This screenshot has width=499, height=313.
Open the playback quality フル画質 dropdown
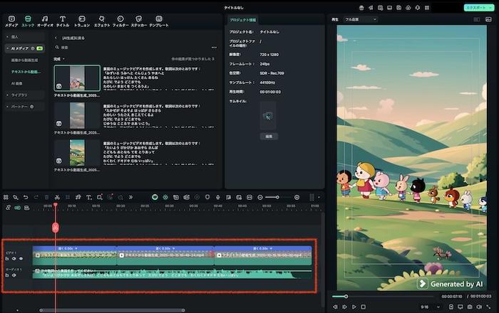tap(361, 19)
